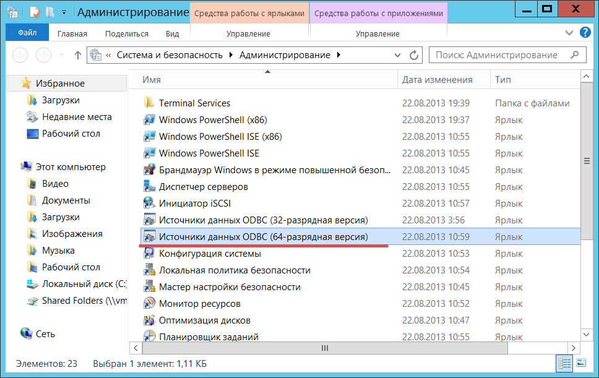Select Этот компьютер in navigation pane
The width and height of the screenshot is (599, 378).
pyautogui.click(x=71, y=167)
